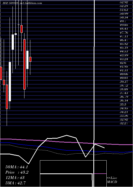Click the 47.11 price axis label
This screenshot has width=133, height=187.
tap(124, 36)
